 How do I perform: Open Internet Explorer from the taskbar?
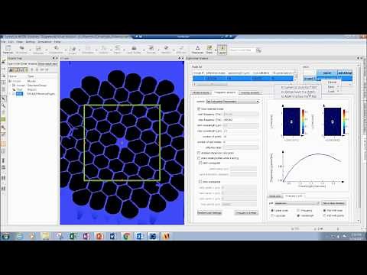pos(20,236)
